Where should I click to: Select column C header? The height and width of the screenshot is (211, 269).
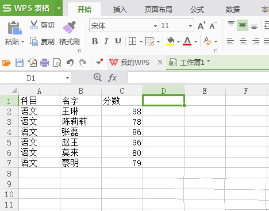[x=122, y=91]
